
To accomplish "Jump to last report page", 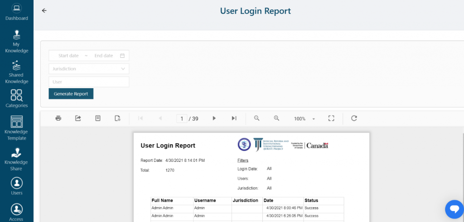I will pyautogui.click(x=234, y=118).
